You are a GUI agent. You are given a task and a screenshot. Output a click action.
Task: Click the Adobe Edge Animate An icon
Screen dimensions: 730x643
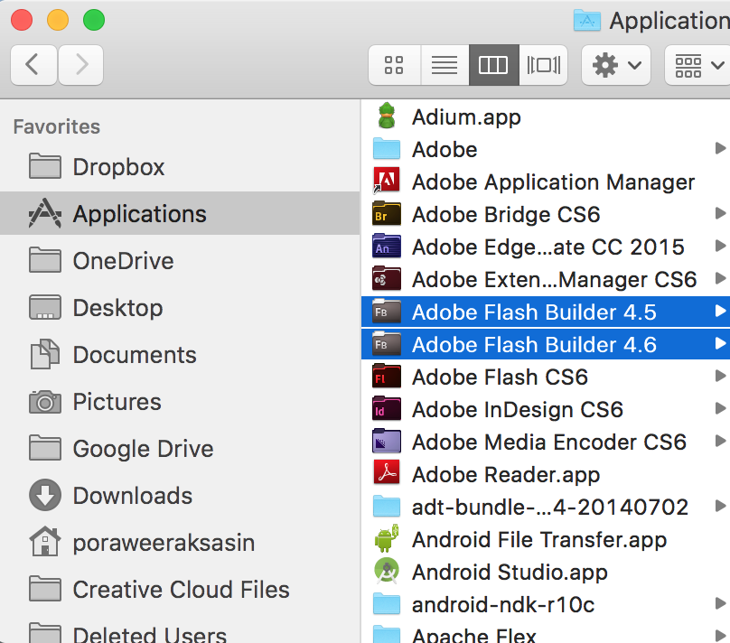[x=387, y=247]
